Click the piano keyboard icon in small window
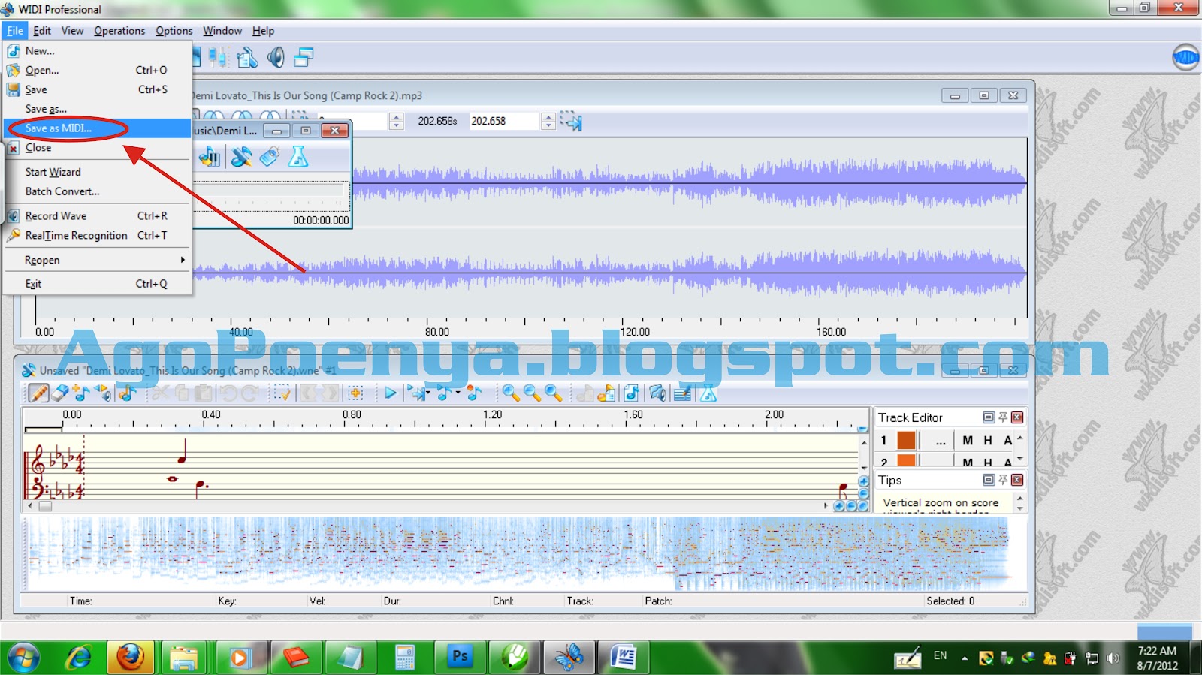Viewport: 1202px width, 675px height. pyautogui.click(x=210, y=157)
